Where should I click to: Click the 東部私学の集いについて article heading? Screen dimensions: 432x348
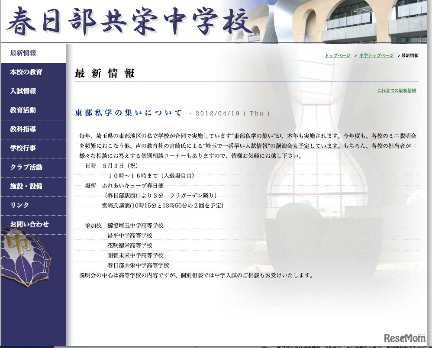pyautogui.click(x=129, y=112)
